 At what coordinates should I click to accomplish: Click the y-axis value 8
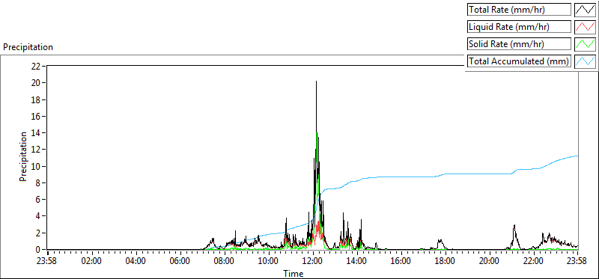pyautogui.click(x=38, y=183)
